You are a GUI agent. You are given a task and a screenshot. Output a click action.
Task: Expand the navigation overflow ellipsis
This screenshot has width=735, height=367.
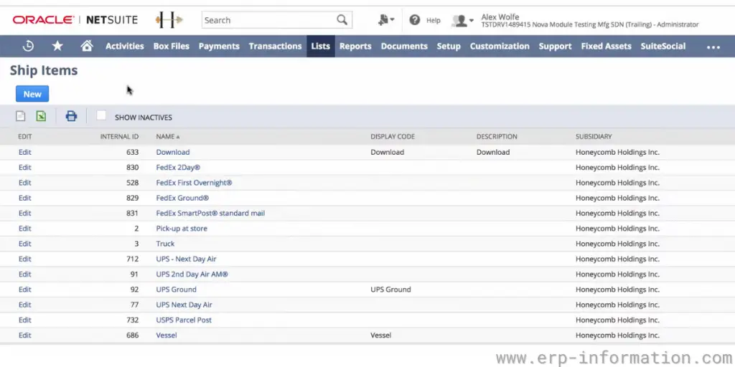coord(713,47)
